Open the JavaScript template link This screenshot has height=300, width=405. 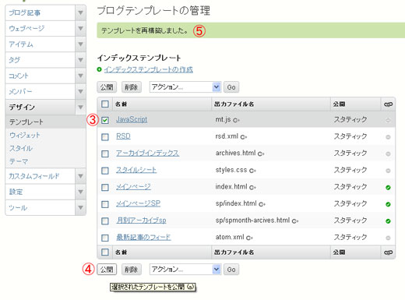tap(132, 119)
